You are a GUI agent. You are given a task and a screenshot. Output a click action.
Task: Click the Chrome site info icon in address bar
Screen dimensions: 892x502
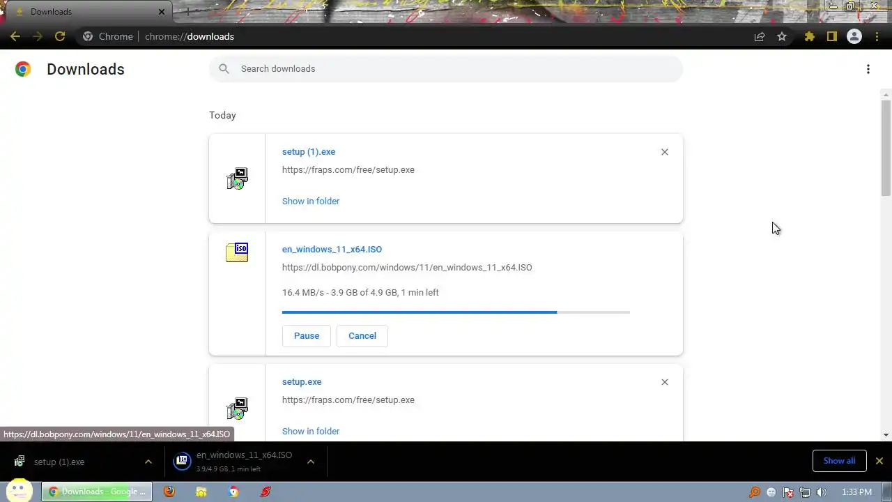(88, 36)
